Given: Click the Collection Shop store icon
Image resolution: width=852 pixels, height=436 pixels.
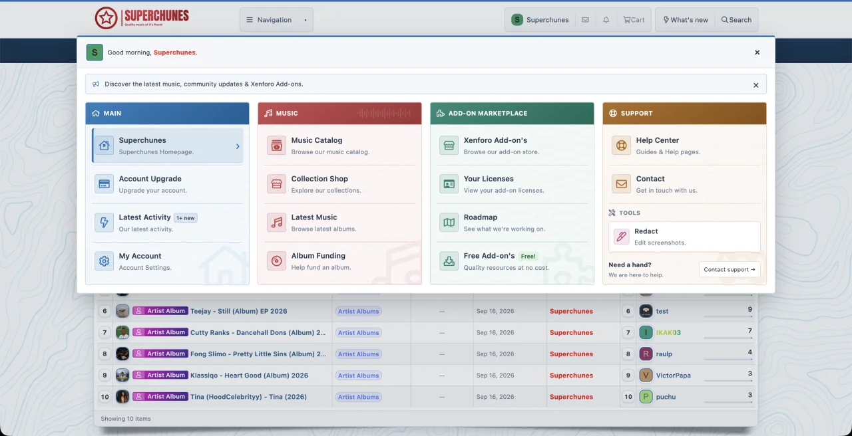Looking at the screenshot, I should (x=277, y=184).
